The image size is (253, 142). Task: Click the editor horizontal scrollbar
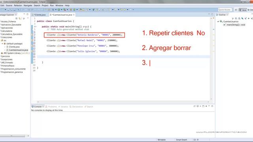point(123,102)
